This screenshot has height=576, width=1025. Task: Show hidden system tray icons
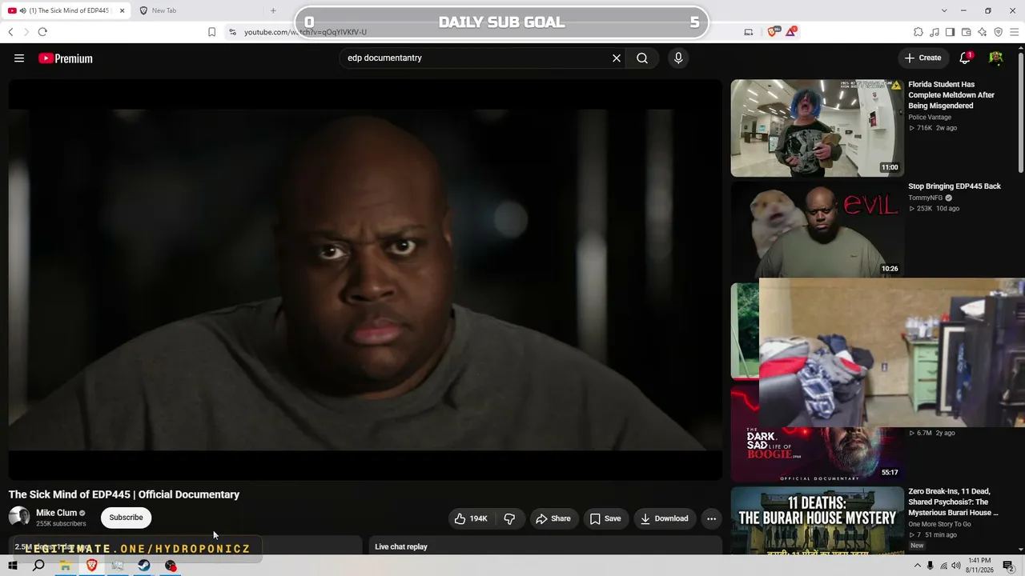tap(918, 566)
